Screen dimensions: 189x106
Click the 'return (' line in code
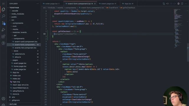click(56, 42)
